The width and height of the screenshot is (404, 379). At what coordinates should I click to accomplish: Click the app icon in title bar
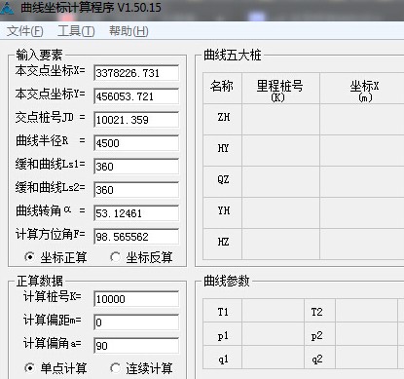[x=7, y=8]
